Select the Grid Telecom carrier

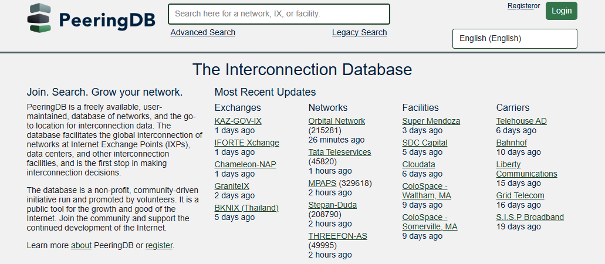click(x=520, y=196)
